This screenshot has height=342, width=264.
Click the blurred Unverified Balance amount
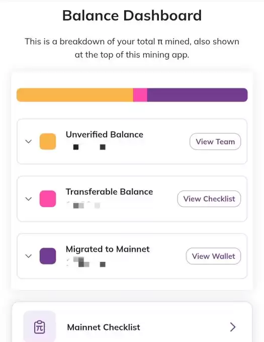[x=87, y=147]
